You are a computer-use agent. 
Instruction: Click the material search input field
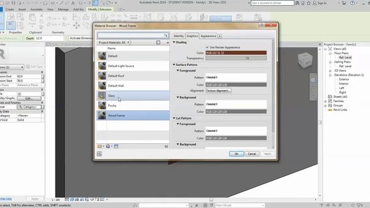tap(131, 35)
